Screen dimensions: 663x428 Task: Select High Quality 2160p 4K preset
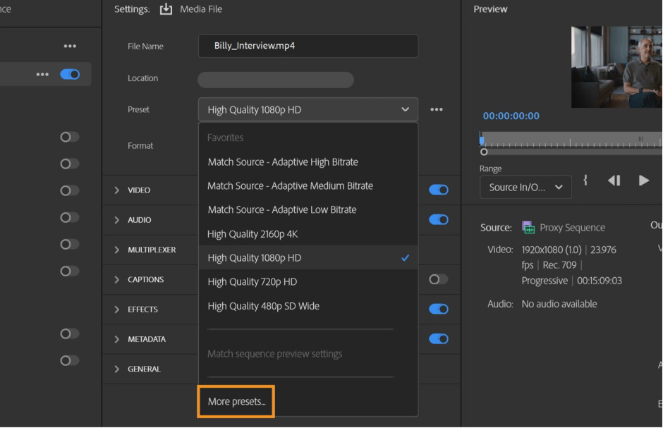(308, 233)
